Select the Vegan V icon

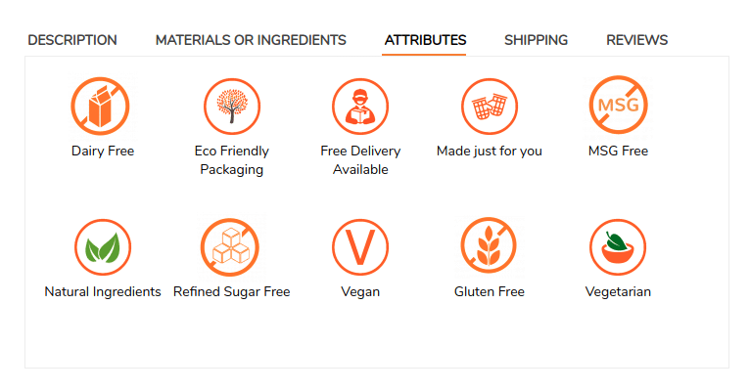(360, 246)
